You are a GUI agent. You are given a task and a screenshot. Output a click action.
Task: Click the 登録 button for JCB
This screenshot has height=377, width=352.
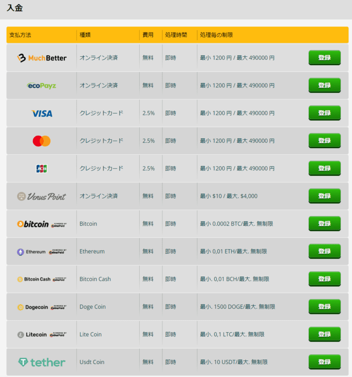click(324, 168)
